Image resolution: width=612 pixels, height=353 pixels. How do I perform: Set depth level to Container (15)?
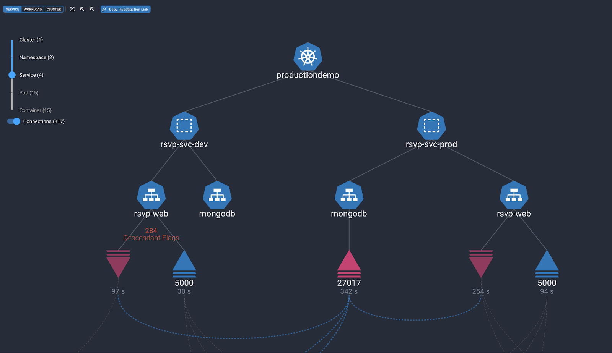(x=35, y=110)
